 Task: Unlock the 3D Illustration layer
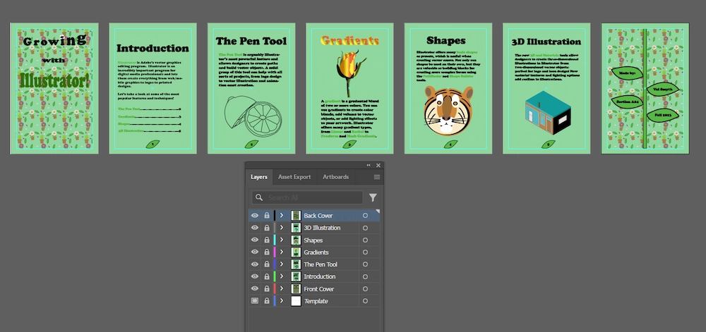[267, 228]
